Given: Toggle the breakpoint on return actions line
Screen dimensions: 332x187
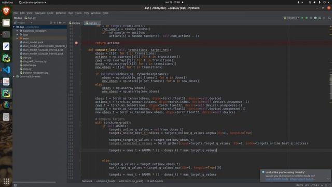Looking at the screenshot, I should pos(76,43).
